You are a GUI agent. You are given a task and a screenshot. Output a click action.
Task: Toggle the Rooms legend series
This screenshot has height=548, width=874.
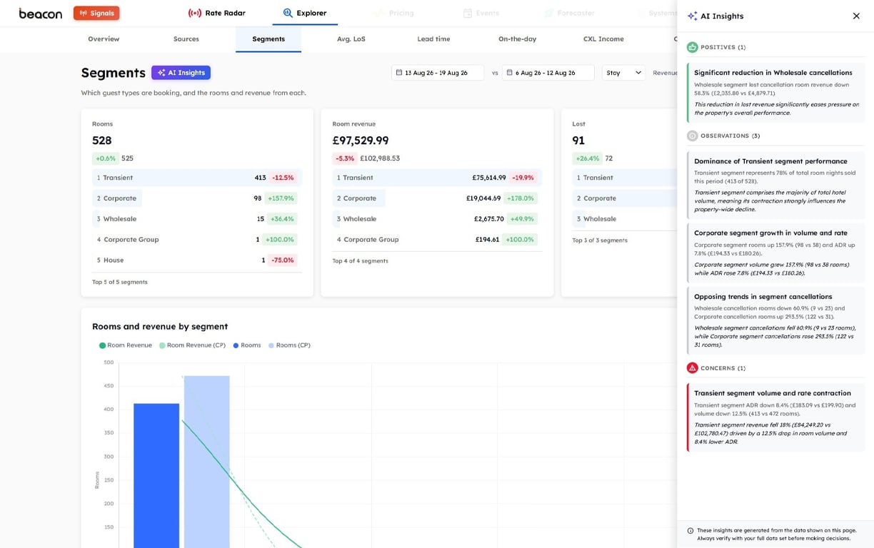pos(246,345)
